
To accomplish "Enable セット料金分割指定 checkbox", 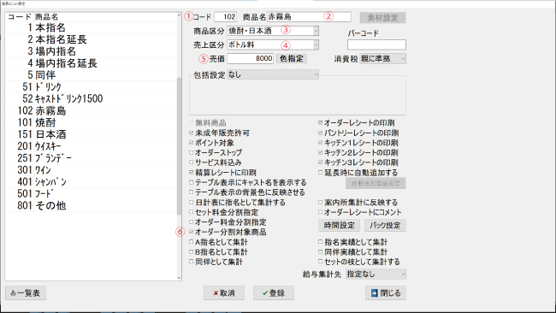I will coord(191,212).
